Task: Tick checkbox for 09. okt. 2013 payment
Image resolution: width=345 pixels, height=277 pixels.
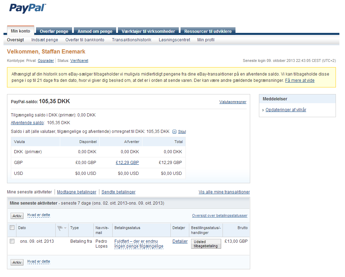Action: point(12,241)
